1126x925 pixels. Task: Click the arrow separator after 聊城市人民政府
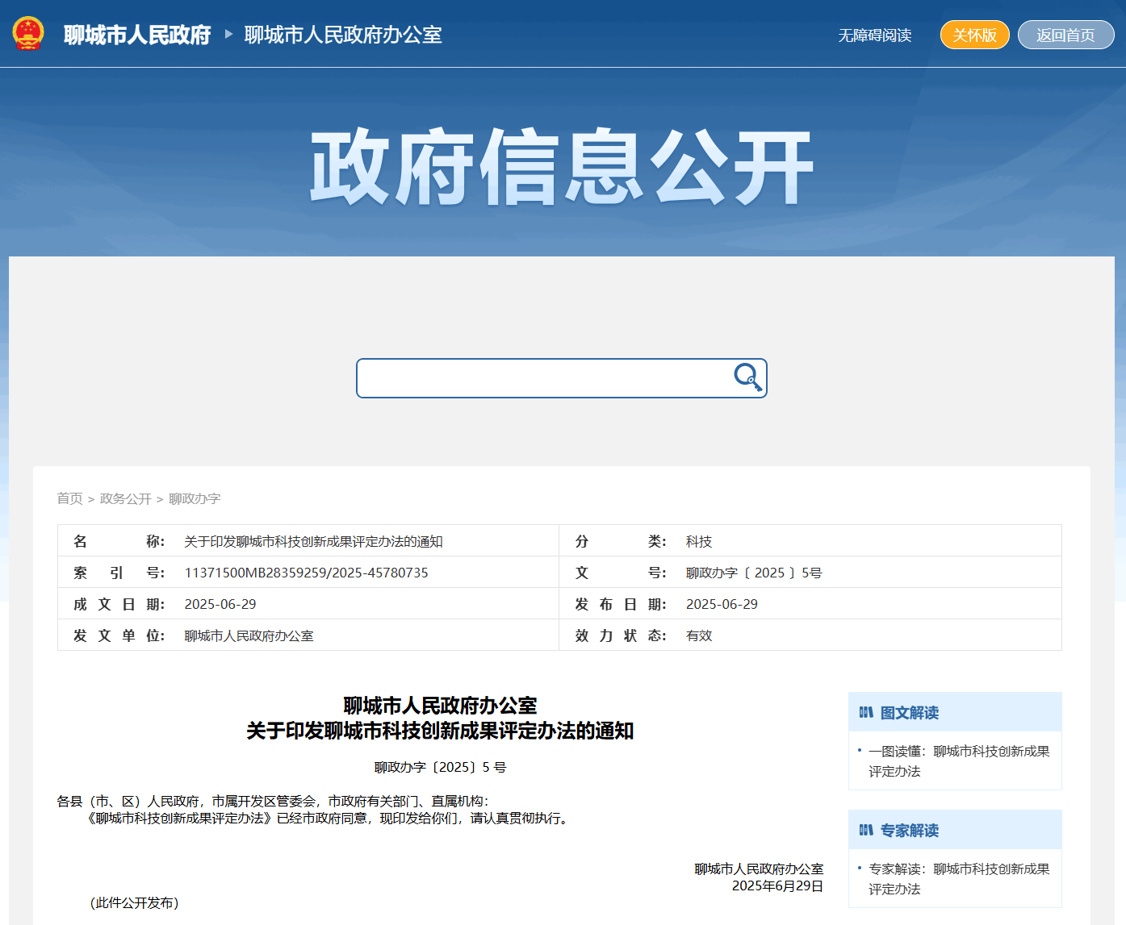click(x=228, y=34)
